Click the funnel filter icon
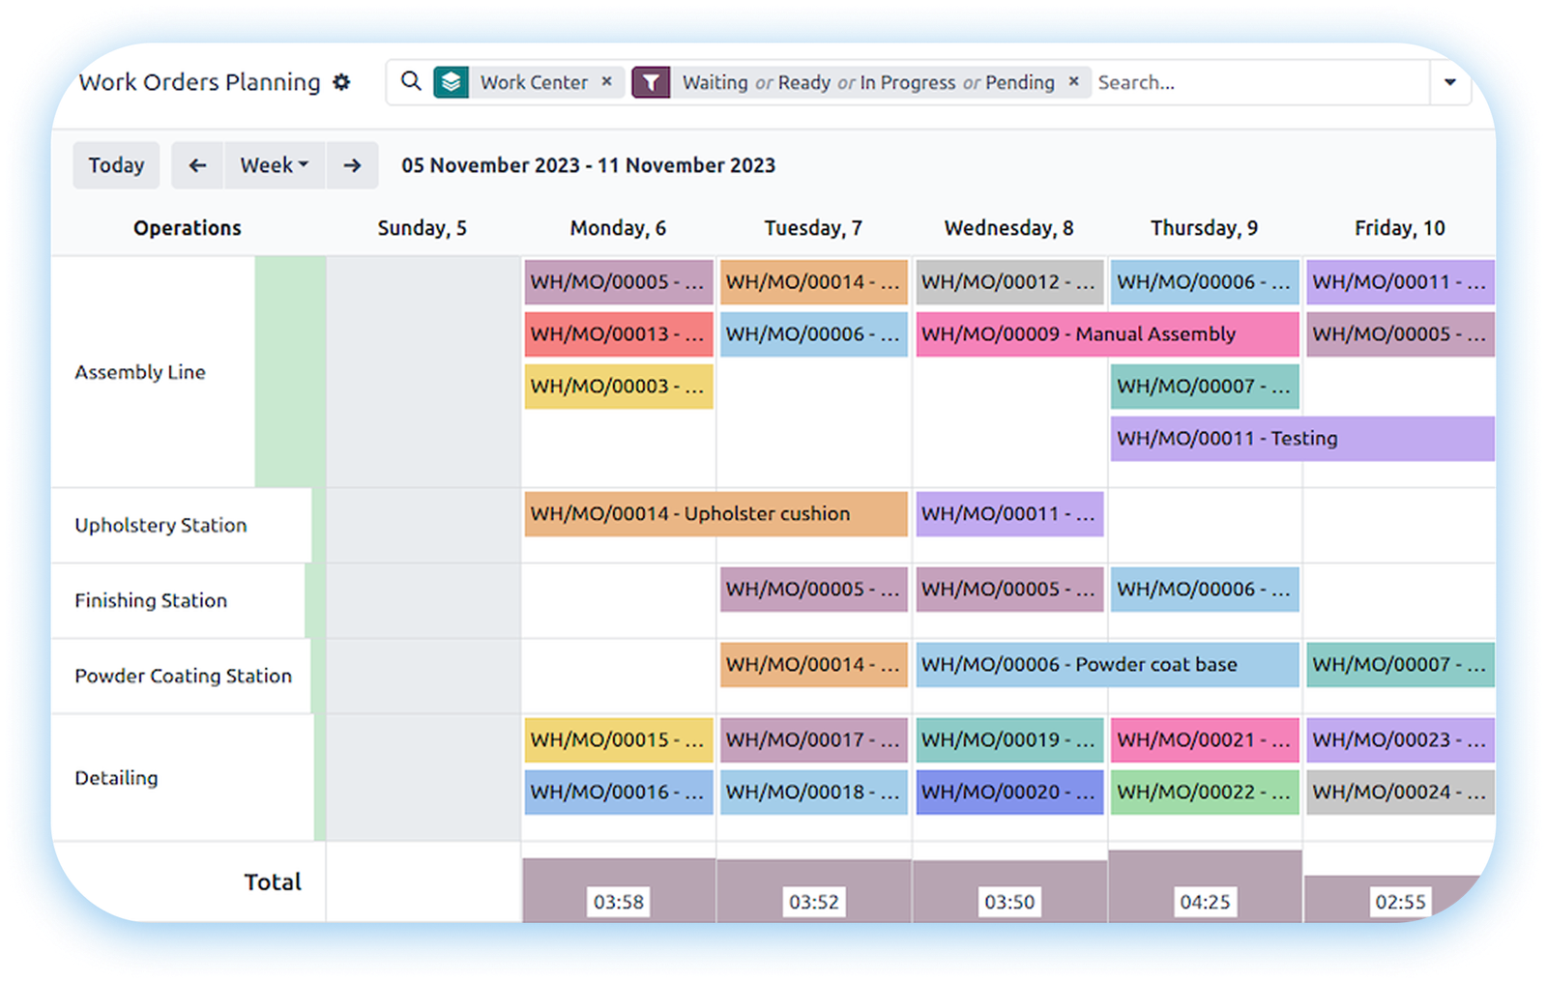The width and height of the screenshot is (1547, 982). point(651,83)
